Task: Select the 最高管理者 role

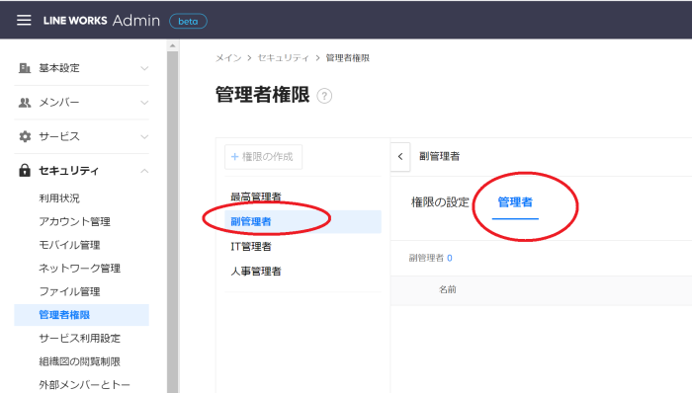Action: (x=256, y=196)
